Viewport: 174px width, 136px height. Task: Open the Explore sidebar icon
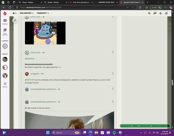tap(5, 22)
